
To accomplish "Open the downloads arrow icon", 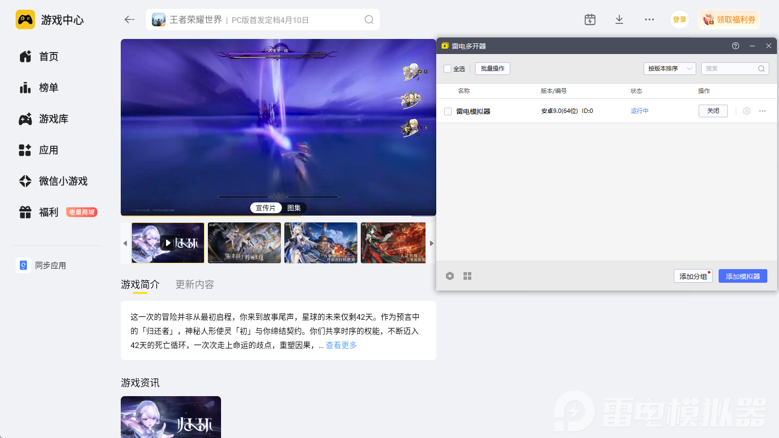I will [619, 19].
